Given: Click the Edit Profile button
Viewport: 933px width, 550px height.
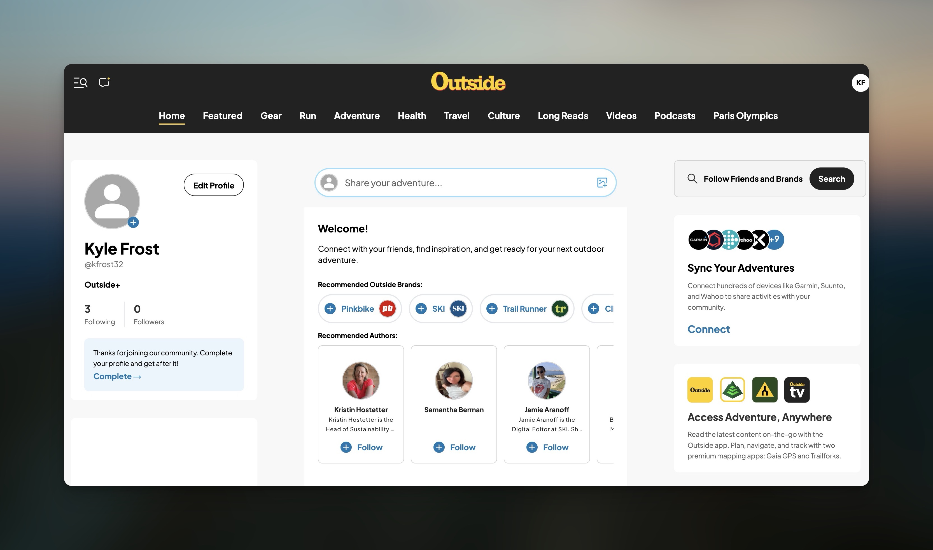Looking at the screenshot, I should [213, 185].
